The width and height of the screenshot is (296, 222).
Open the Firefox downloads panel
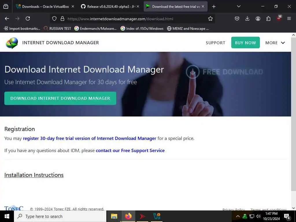(247, 18)
